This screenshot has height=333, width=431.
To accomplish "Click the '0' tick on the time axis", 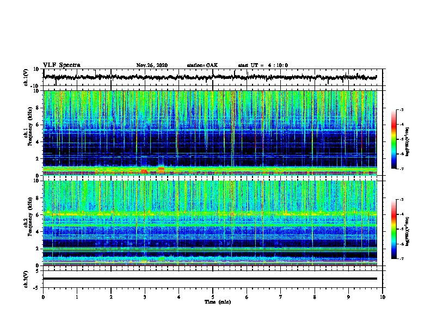I will coord(43,297).
